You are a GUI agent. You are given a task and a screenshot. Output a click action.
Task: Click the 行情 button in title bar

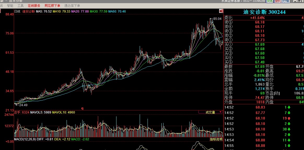286,1
